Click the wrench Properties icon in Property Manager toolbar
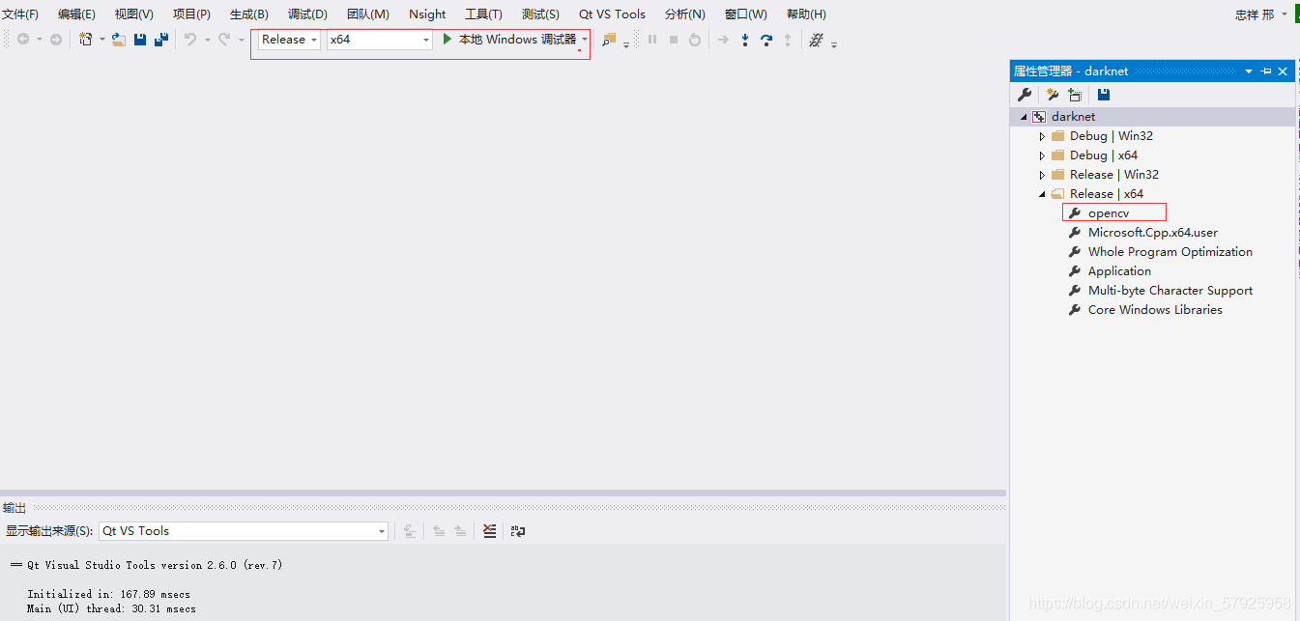 [x=1025, y=95]
